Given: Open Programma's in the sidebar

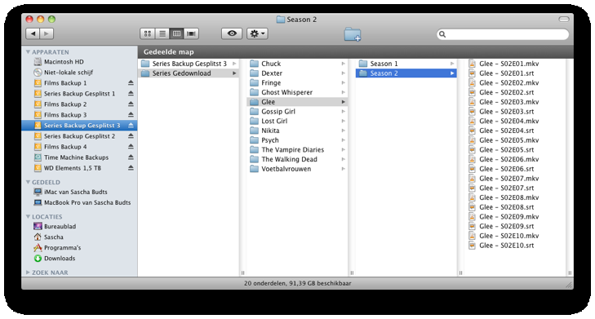Looking at the screenshot, I should 79,248.
